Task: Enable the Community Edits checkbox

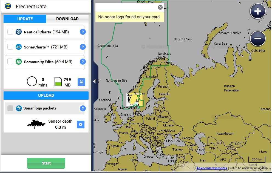Action: (10, 62)
